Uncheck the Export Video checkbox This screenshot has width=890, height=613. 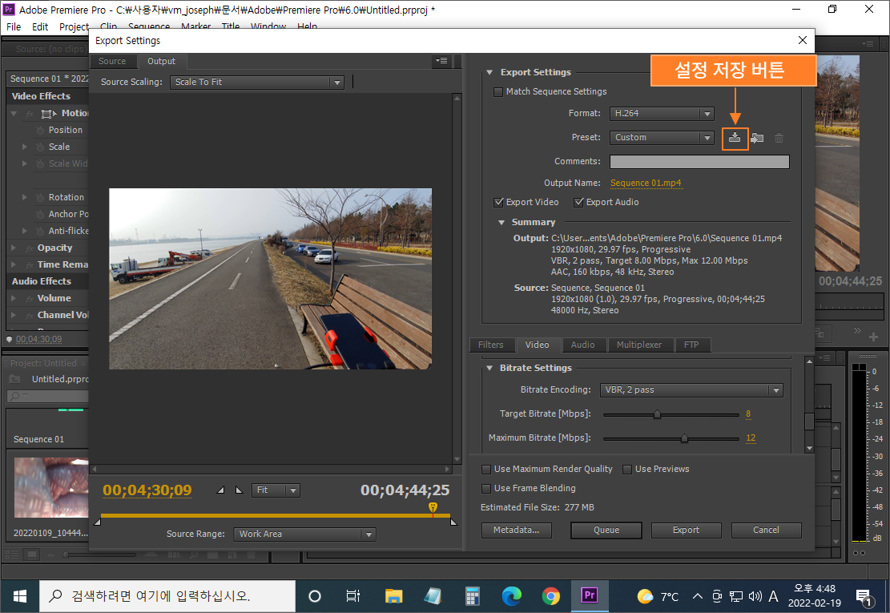pyautogui.click(x=499, y=202)
